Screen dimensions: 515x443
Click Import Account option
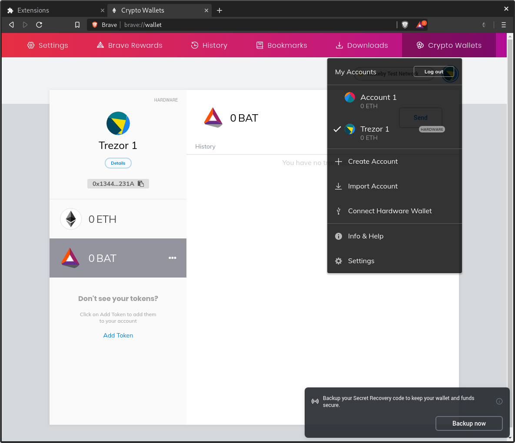pyautogui.click(x=395, y=186)
